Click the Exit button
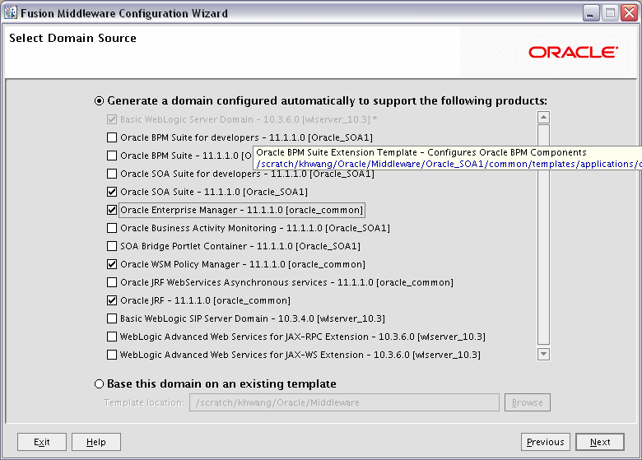Screen dimensions: 642x460 pyautogui.click(x=42, y=442)
